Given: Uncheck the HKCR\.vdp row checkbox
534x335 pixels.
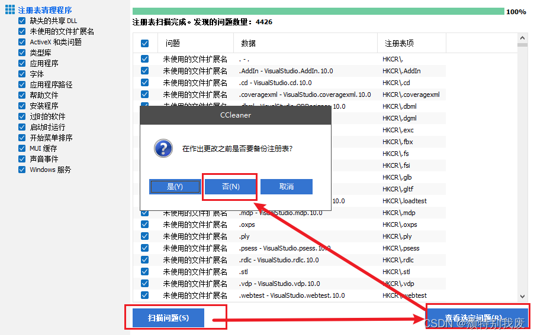Looking at the screenshot, I should (144, 284).
